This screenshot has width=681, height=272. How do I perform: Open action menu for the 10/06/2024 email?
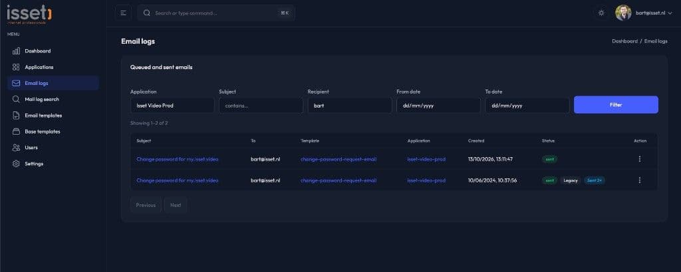[x=639, y=180]
